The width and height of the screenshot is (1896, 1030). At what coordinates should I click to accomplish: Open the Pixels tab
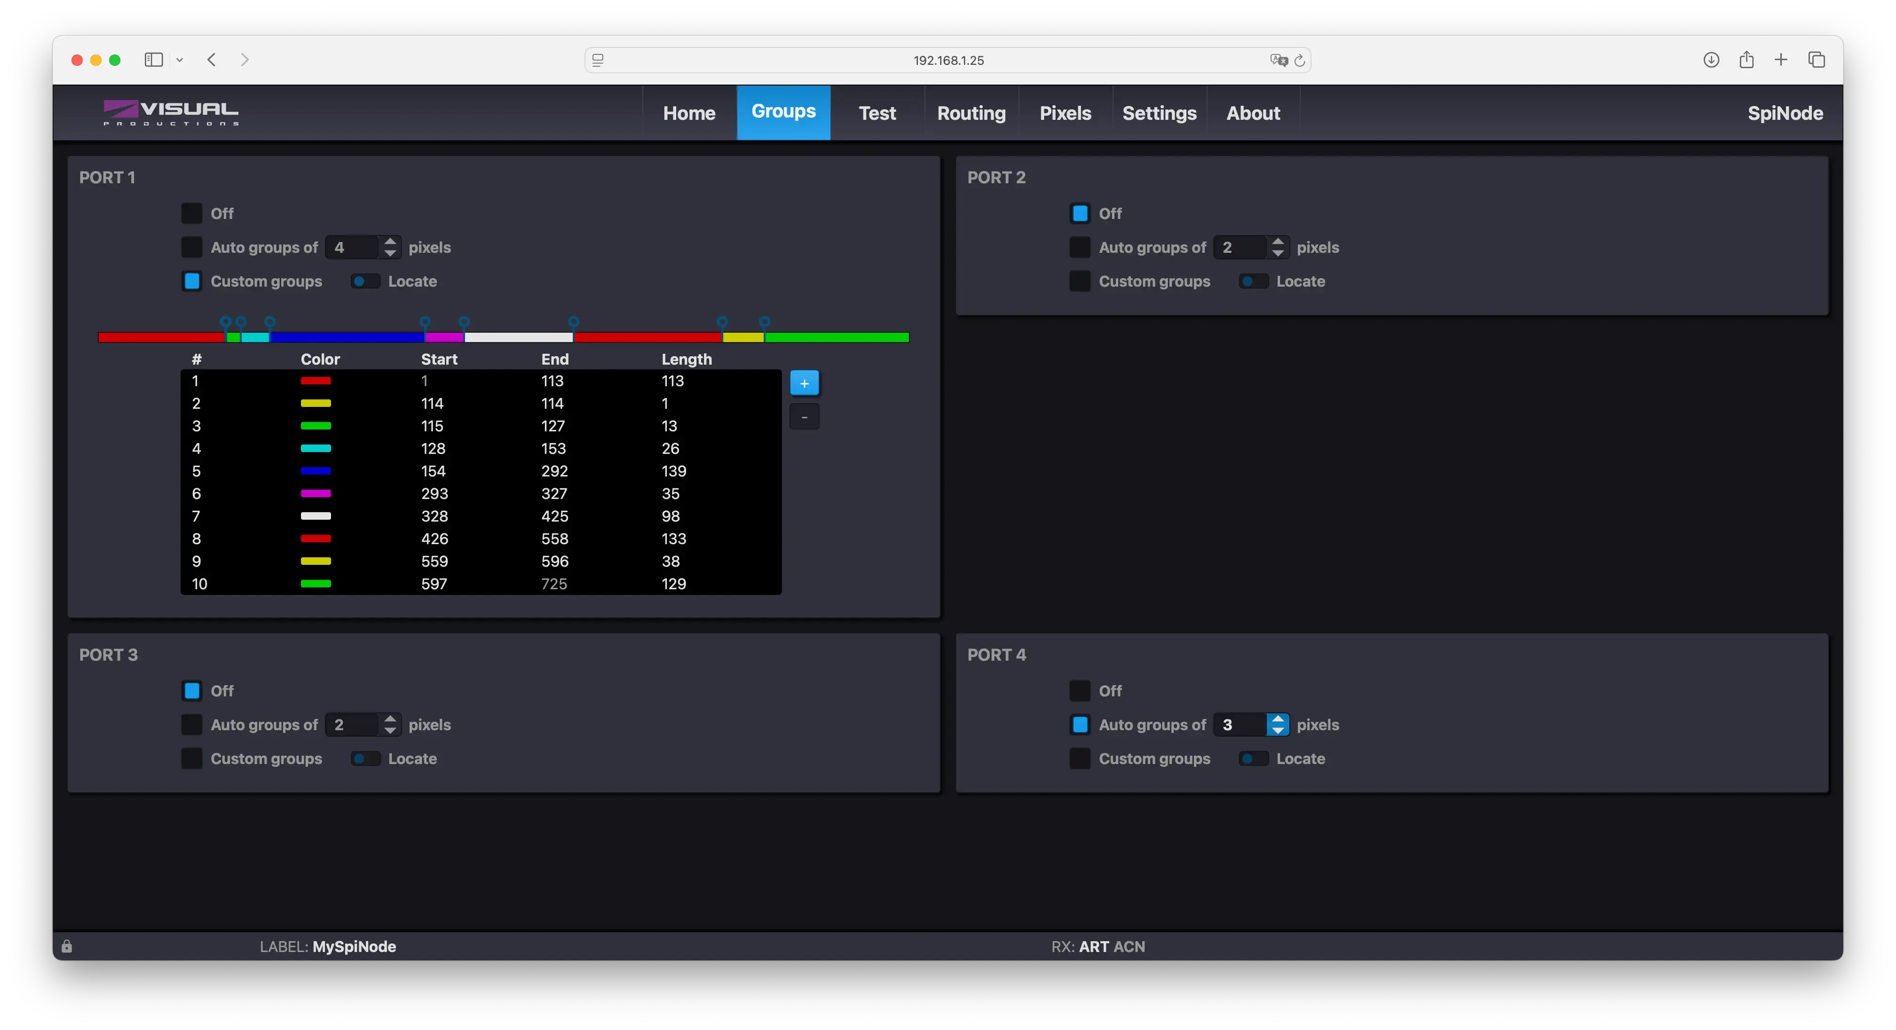tap(1065, 113)
